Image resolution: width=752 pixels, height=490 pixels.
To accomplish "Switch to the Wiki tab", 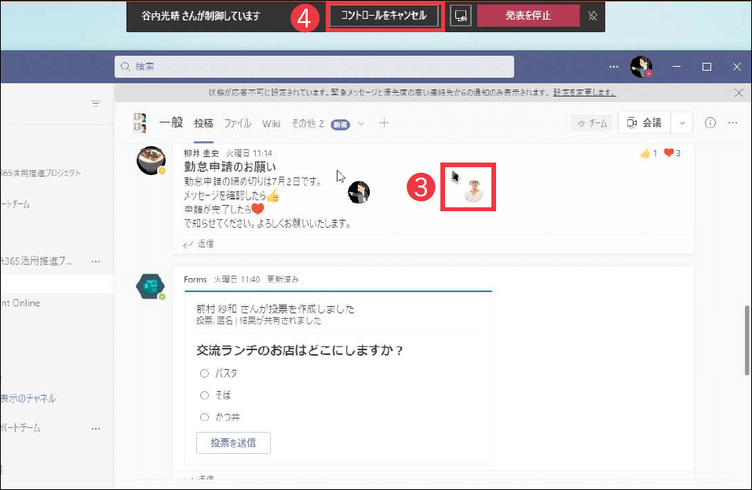I will [271, 123].
